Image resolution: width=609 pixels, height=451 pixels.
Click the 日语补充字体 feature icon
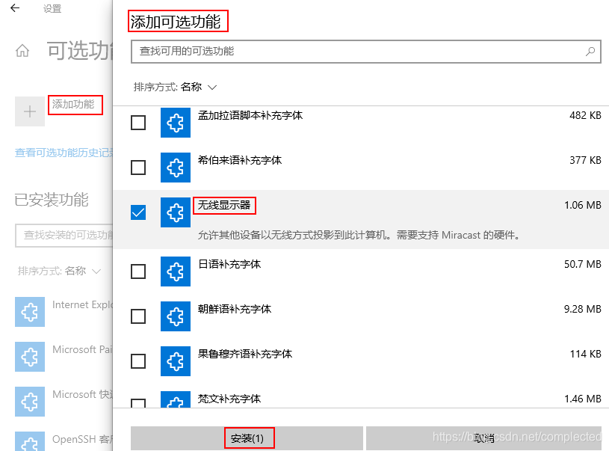point(175,271)
